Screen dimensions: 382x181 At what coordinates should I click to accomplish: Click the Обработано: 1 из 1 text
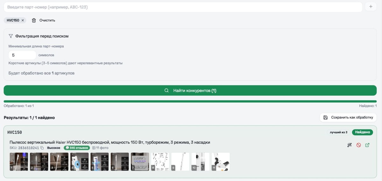click(19, 106)
